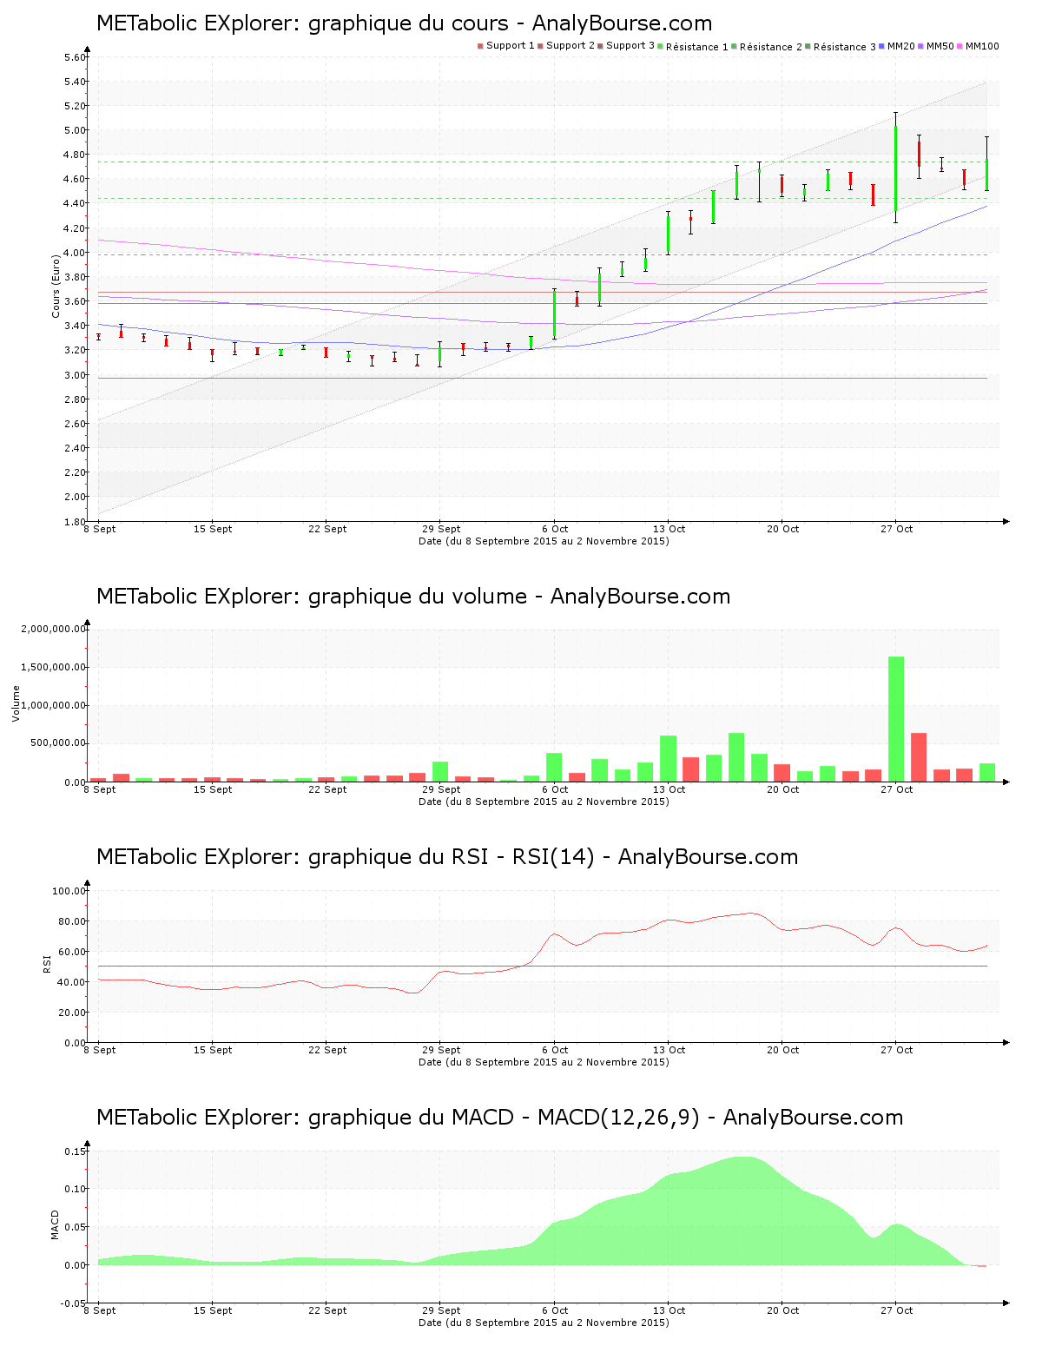
Task: Click the MM100 legend entry
Action: pos(979,46)
